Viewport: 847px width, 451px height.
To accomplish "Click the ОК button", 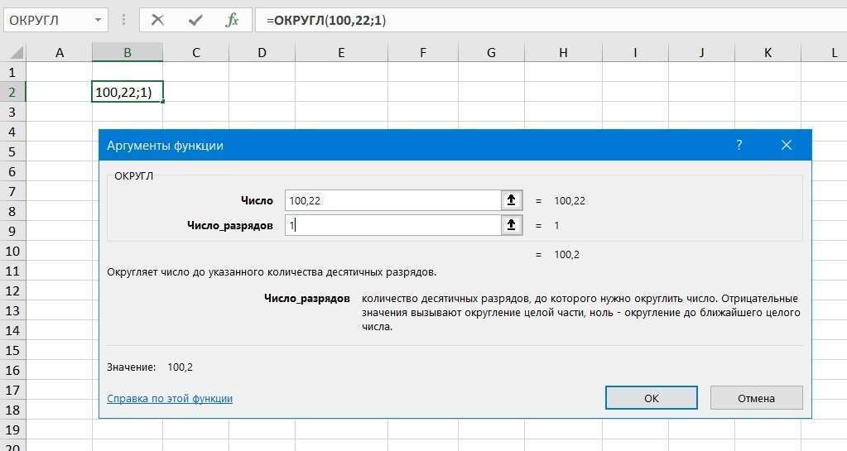I will coord(652,398).
